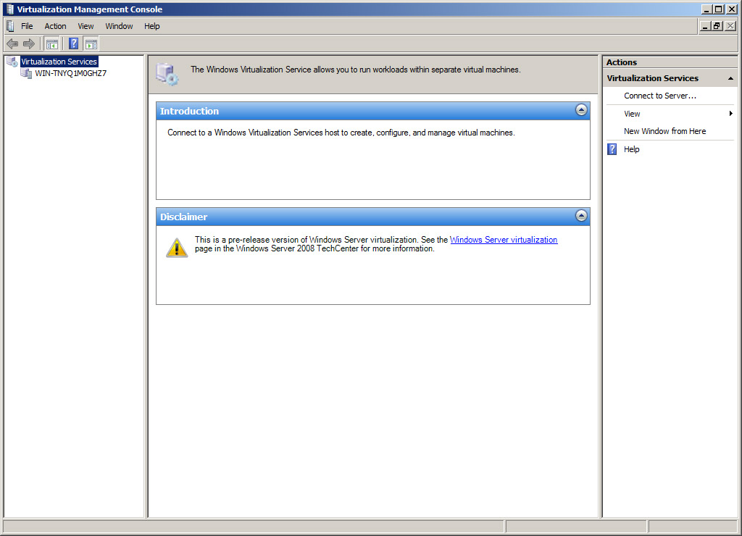Click the Introduction section title

(189, 111)
